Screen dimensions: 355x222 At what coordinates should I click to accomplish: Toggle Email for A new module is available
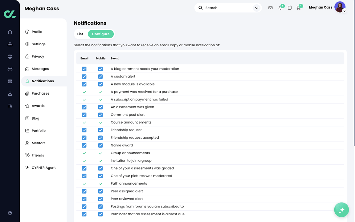coord(84,84)
